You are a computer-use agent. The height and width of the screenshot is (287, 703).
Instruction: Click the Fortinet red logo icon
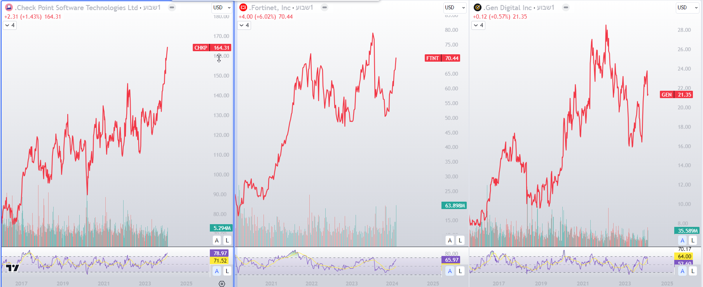[x=243, y=7]
